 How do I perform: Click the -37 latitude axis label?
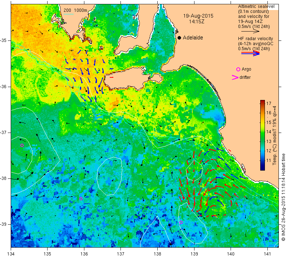pos(3,132)
